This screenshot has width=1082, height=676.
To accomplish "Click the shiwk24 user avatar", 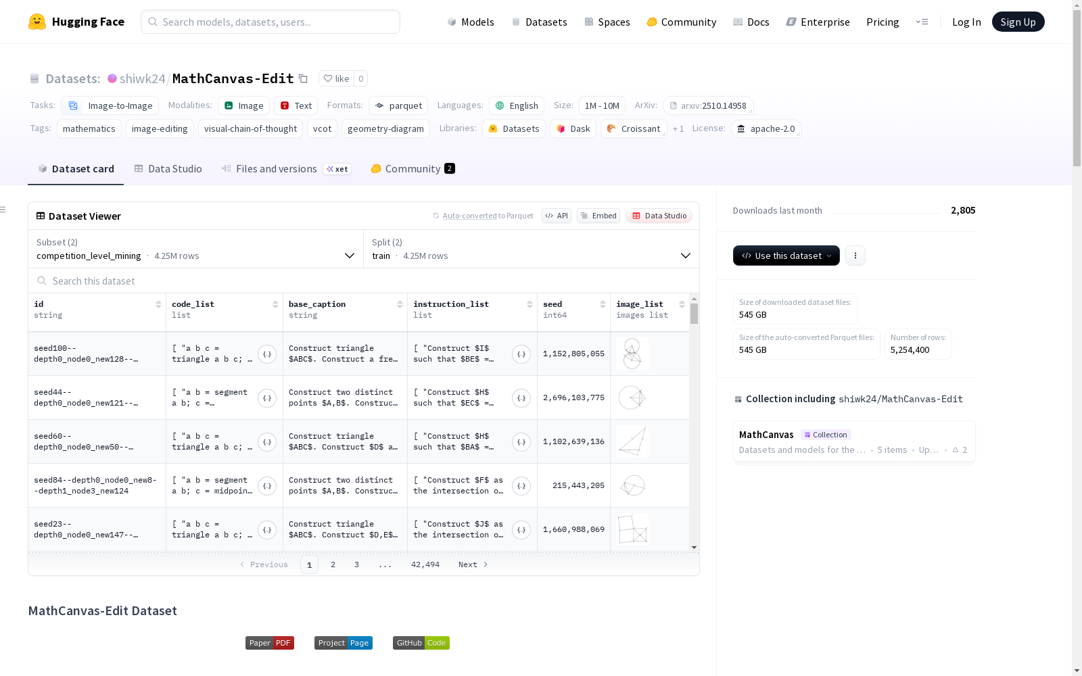I will point(112,78).
